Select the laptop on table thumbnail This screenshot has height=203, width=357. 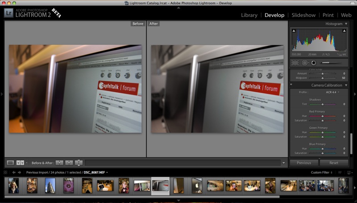tap(105, 186)
